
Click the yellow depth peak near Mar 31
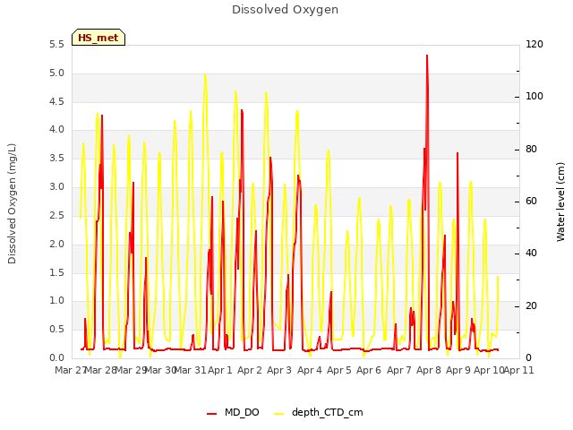pyautogui.click(x=205, y=75)
